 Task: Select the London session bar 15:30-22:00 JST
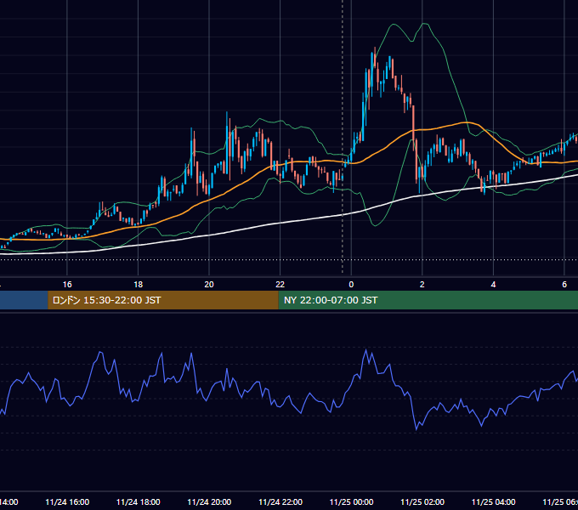tap(163, 300)
